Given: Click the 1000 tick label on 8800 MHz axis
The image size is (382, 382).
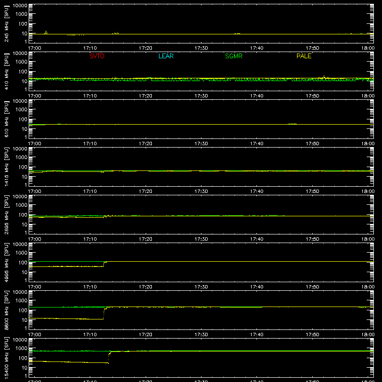Looking at the screenshot, I should (x=21, y=301).
